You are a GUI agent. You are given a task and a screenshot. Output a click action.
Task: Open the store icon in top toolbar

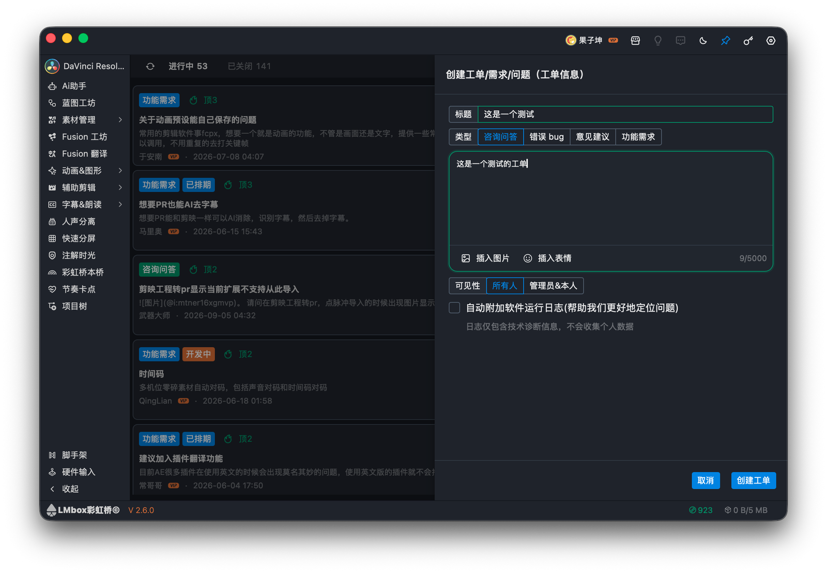635,40
